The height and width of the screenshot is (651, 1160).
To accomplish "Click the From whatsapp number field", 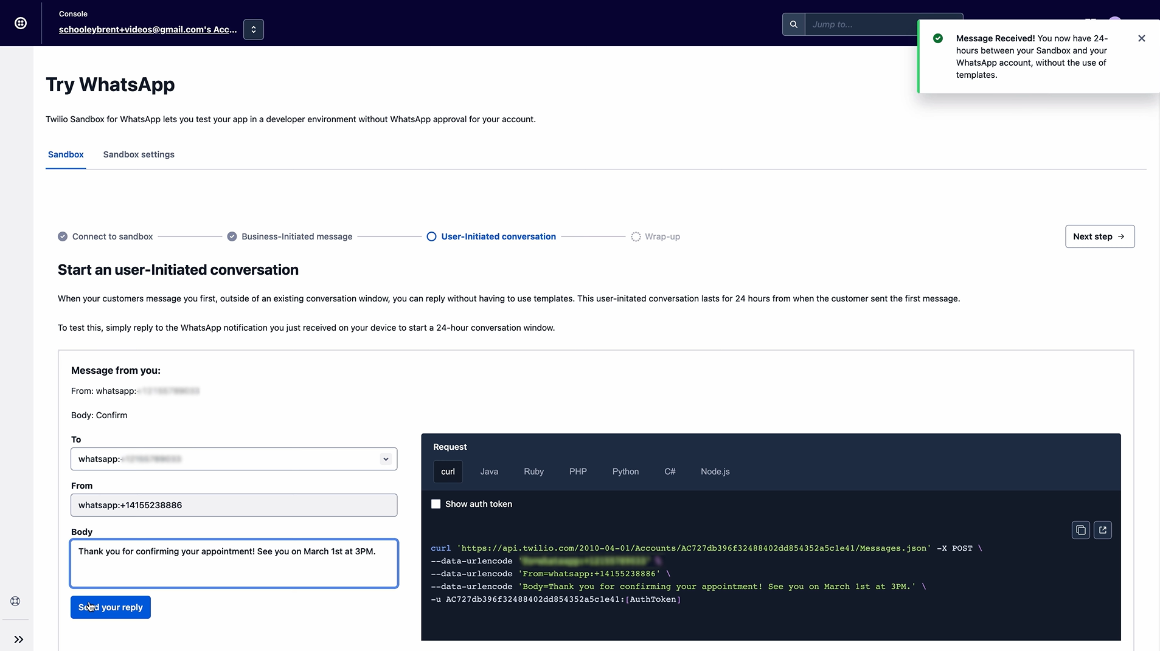I will pyautogui.click(x=234, y=505).
